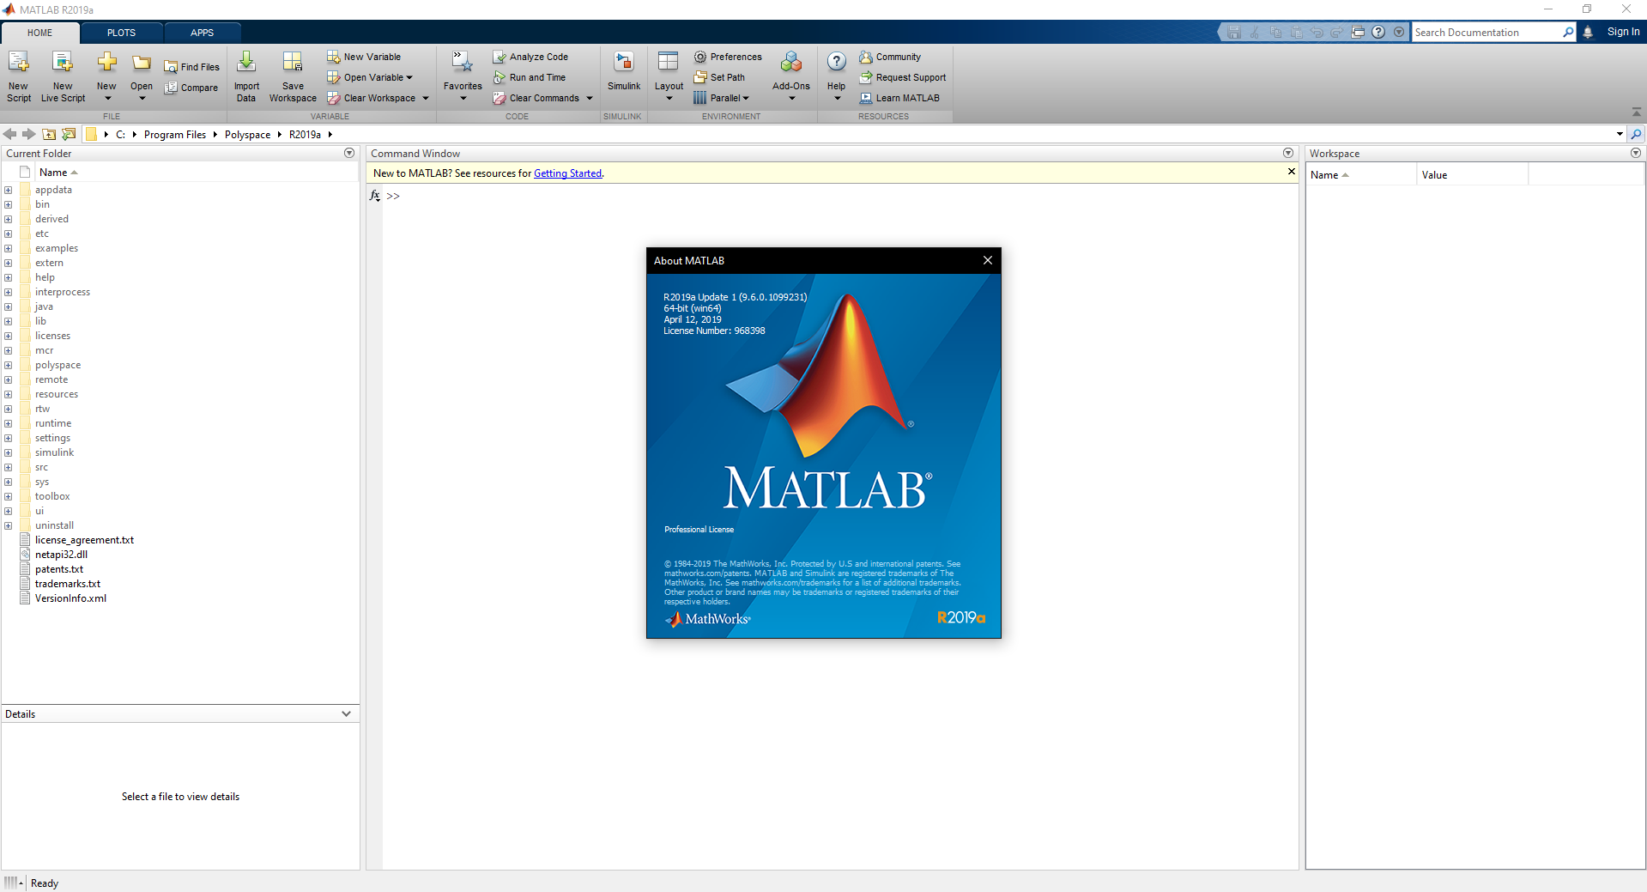
Task: Create a New Variable
Action: tap(364, 57)
